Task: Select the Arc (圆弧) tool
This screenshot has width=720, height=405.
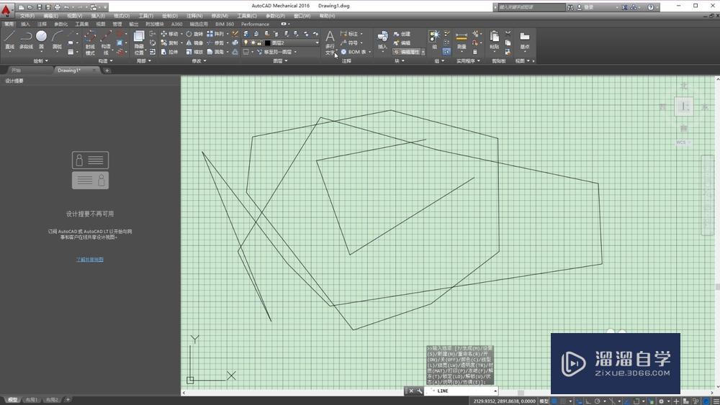Action: 58,39
